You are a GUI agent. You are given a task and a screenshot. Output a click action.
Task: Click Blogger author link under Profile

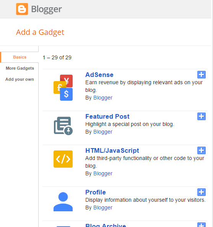(x=103, y=207)
